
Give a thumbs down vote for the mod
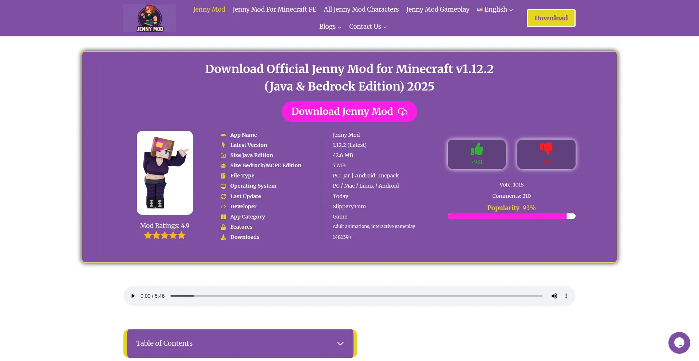546,154
